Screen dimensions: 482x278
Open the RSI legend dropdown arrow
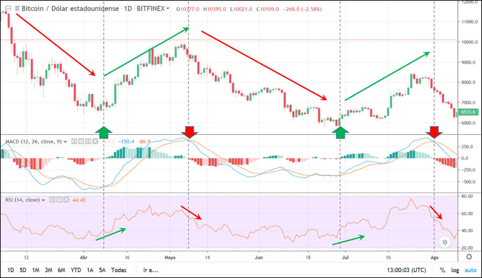[43, 200]
